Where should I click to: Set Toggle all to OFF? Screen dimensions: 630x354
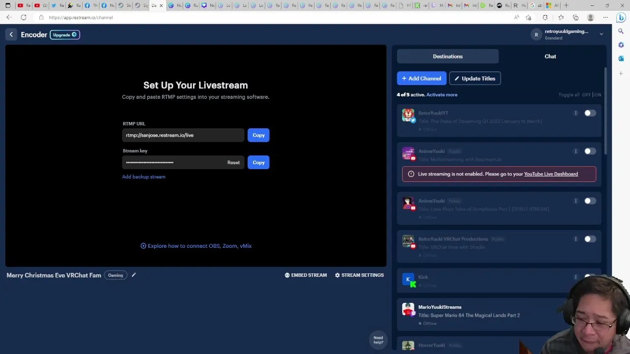[x=586, y=95]
